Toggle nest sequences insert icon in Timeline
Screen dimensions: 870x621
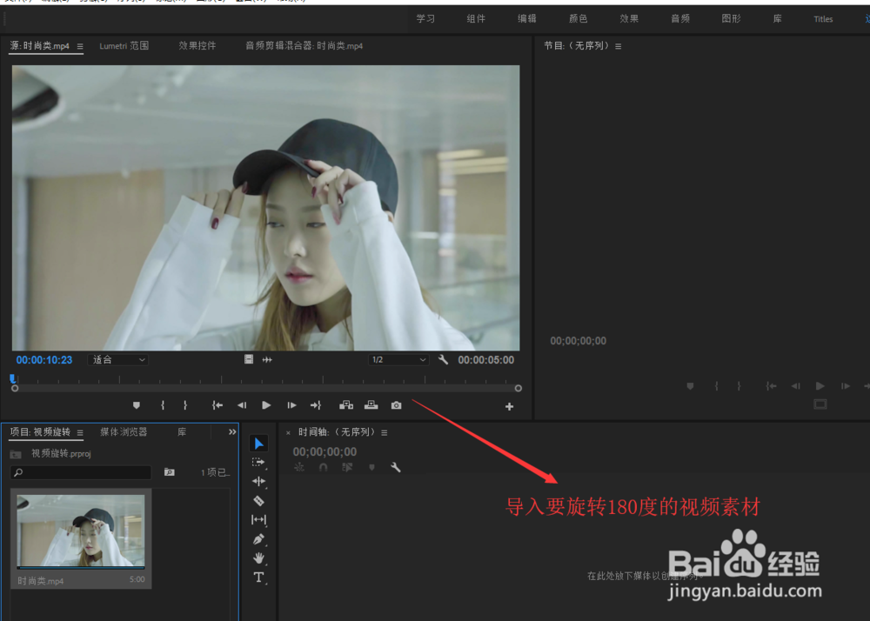pyautogui.click(x=299, y=467)
